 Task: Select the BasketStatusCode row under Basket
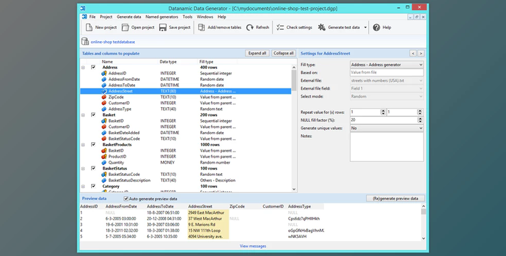(x=186, y=139)
